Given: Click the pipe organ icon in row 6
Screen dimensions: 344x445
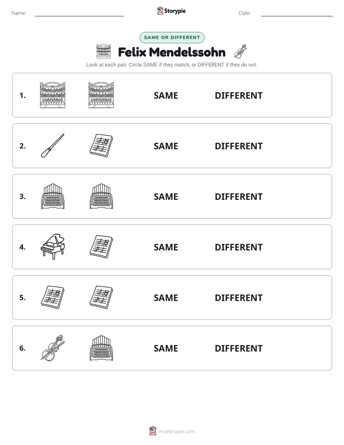Looking at the screenshot, I should (101, 348).
